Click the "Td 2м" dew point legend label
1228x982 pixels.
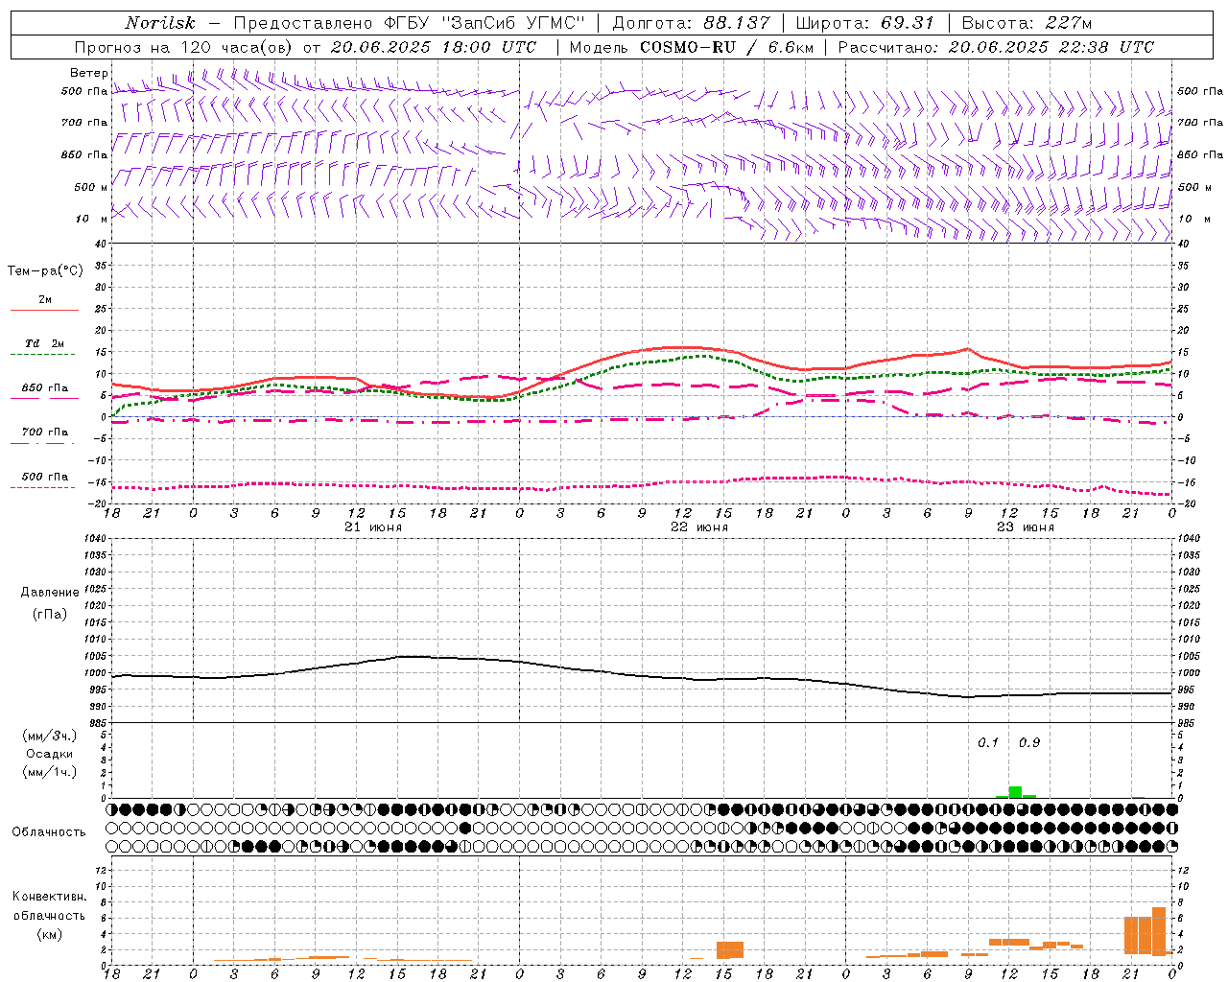click(x=45, y=343)
